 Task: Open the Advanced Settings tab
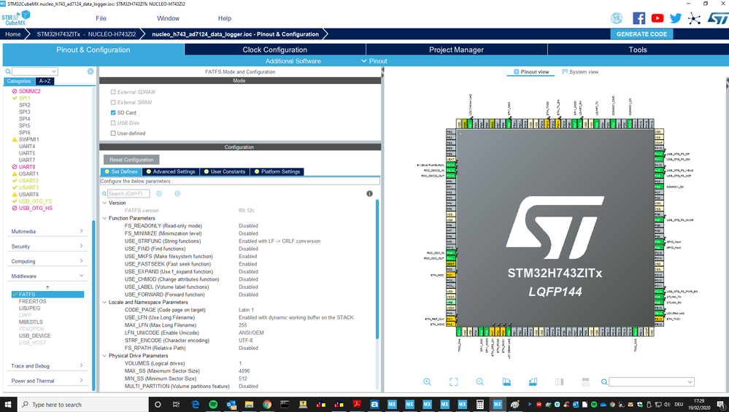coord(171,172)
